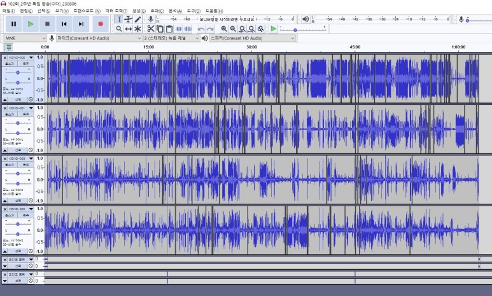Redo the last undone edit
Screen dimensions: 492x296
pyautogui.click(x=210, y=29)
